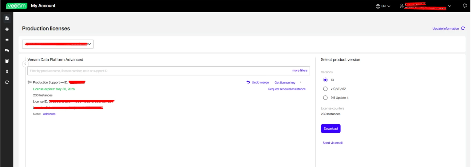Click the globe language icon
The width and height of the screenshot is (471, 167).
coord(378,6)
